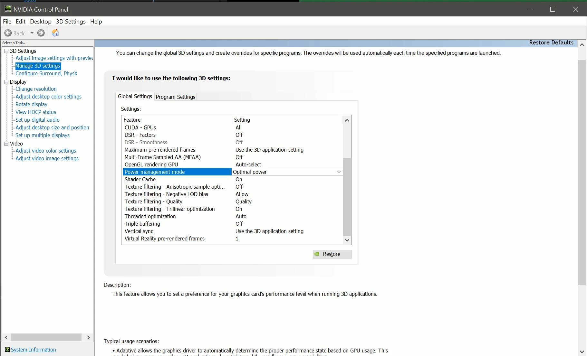Image resolution: width=587 pixels, height=356 pixels.
Task: Click Restore Defaults link
Action: click(x=551, y=42)
